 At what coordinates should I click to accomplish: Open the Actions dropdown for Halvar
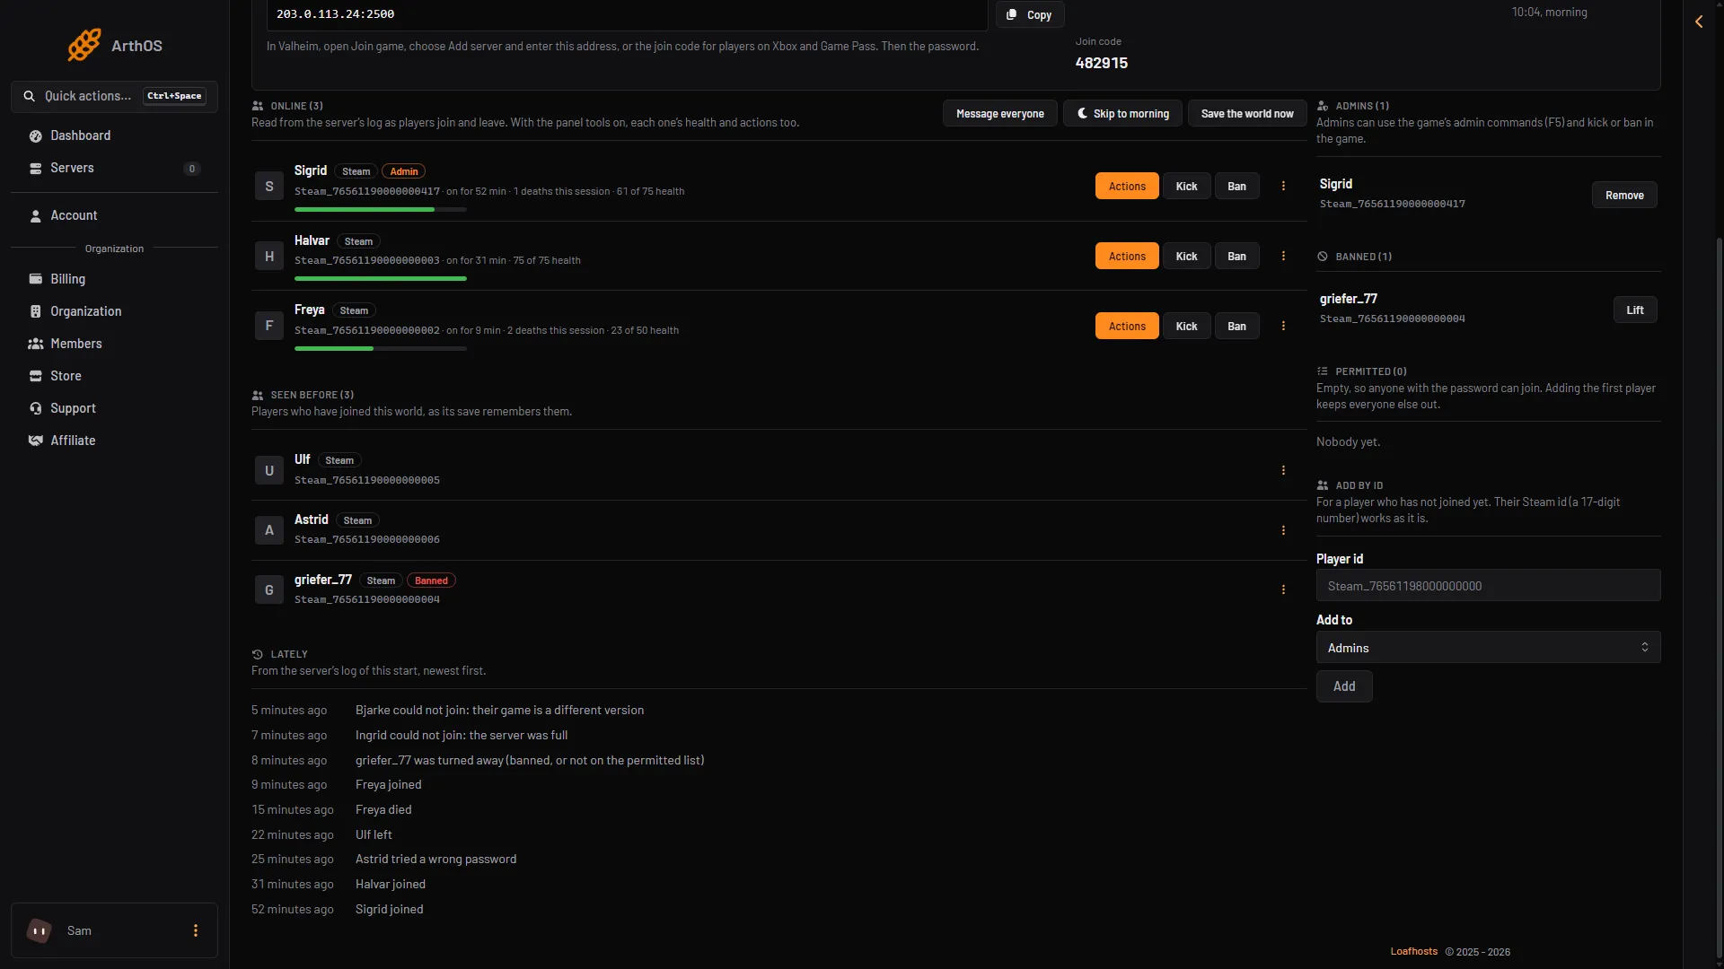pyautogui.click(x=1127, y=257)
